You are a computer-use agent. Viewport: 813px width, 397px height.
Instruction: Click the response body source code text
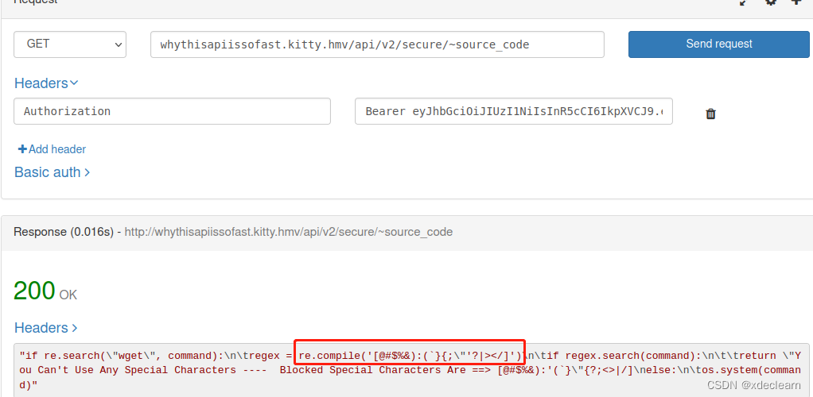[x=410, y=370]
